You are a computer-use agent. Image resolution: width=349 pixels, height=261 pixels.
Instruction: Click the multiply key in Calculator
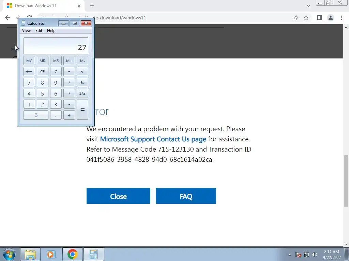point(69,93)
